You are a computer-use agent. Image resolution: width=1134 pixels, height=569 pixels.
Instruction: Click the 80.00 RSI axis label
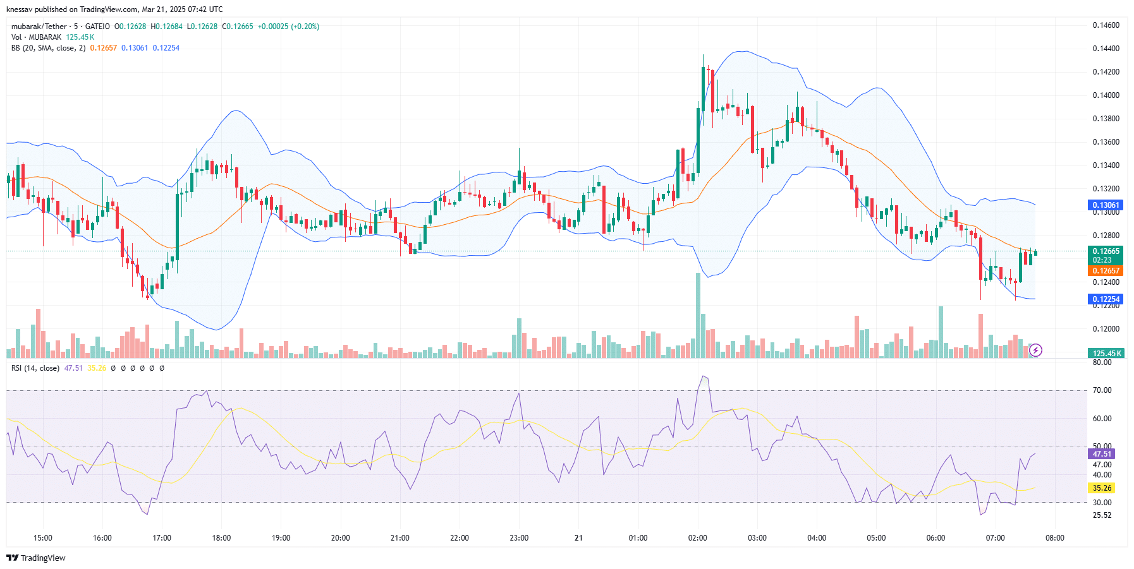[x=1102, y=362]
